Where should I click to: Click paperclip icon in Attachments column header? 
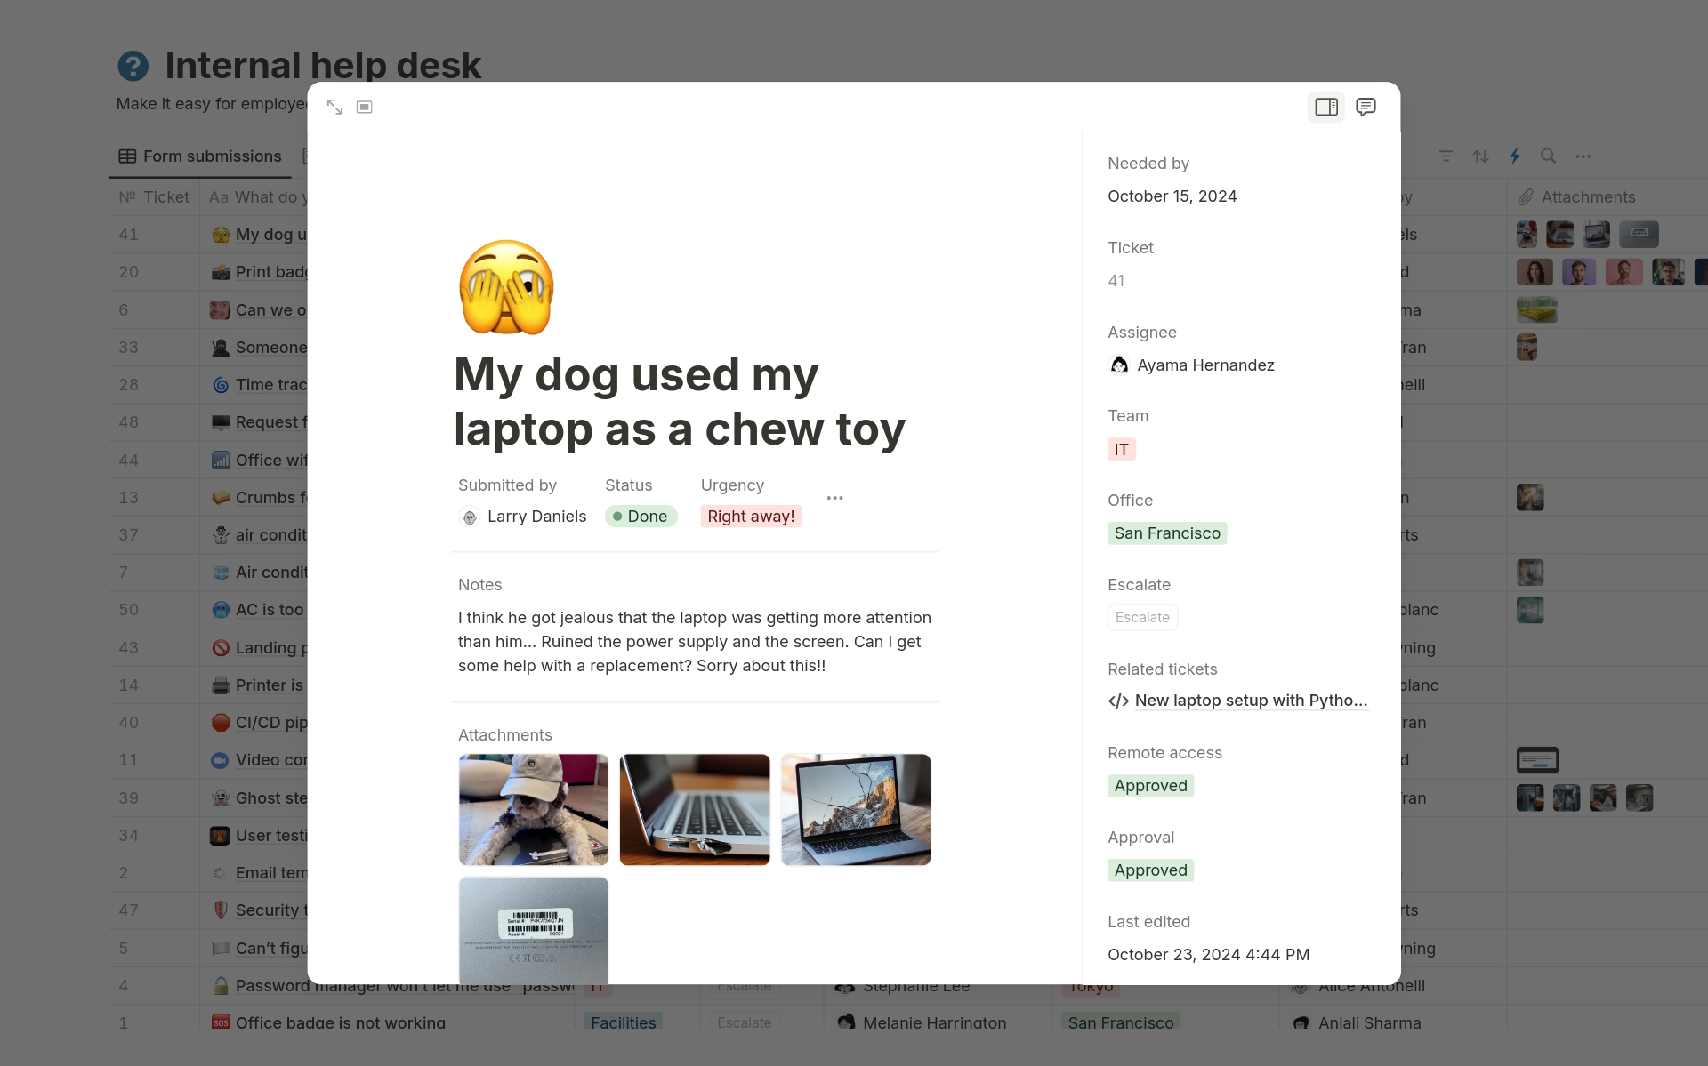[1526, 197]
